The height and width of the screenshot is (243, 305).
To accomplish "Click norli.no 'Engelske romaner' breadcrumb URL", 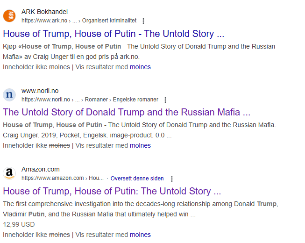I will (90, 100).
